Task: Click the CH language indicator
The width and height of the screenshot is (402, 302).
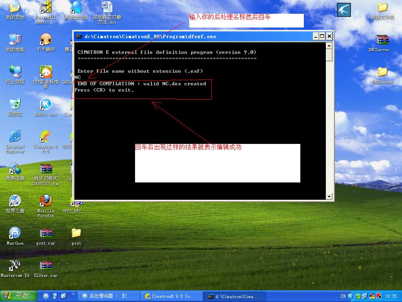Action: coord(343,296)
